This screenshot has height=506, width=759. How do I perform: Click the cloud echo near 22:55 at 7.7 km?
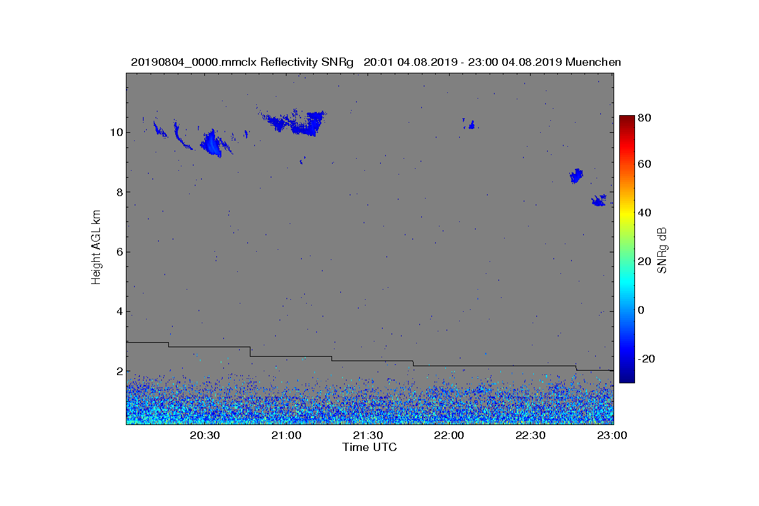tap(599, 201)
